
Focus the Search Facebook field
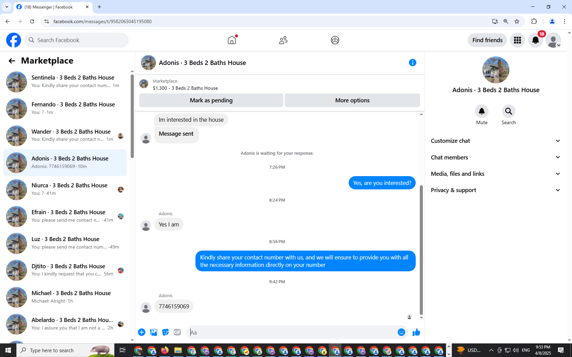pyautogui.click(x=77, y=40)
